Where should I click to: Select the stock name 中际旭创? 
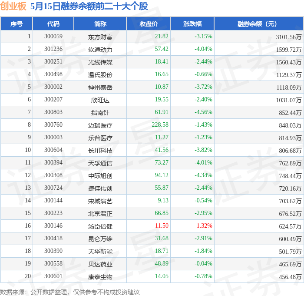[100, 176]
